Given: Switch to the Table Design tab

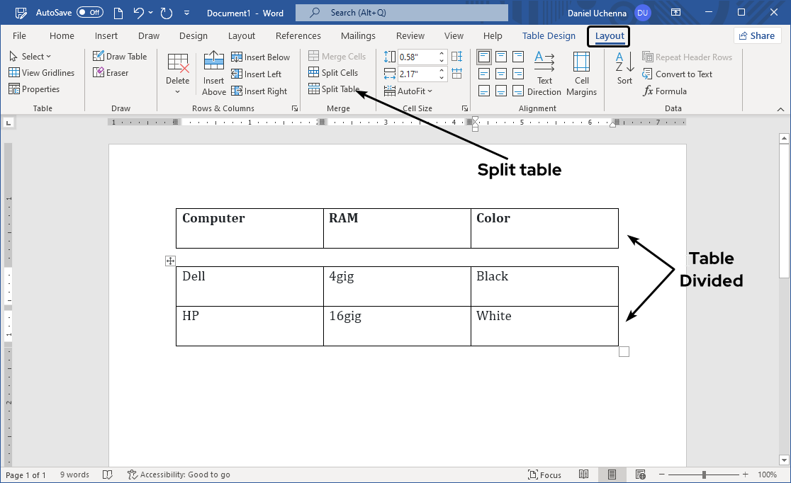Looking at the screenshot, I should (x=549, y=35).
